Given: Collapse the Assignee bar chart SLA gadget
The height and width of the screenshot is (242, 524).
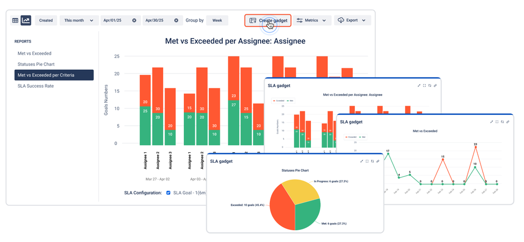Looking at the screenshot, I should tap(419, 86).
